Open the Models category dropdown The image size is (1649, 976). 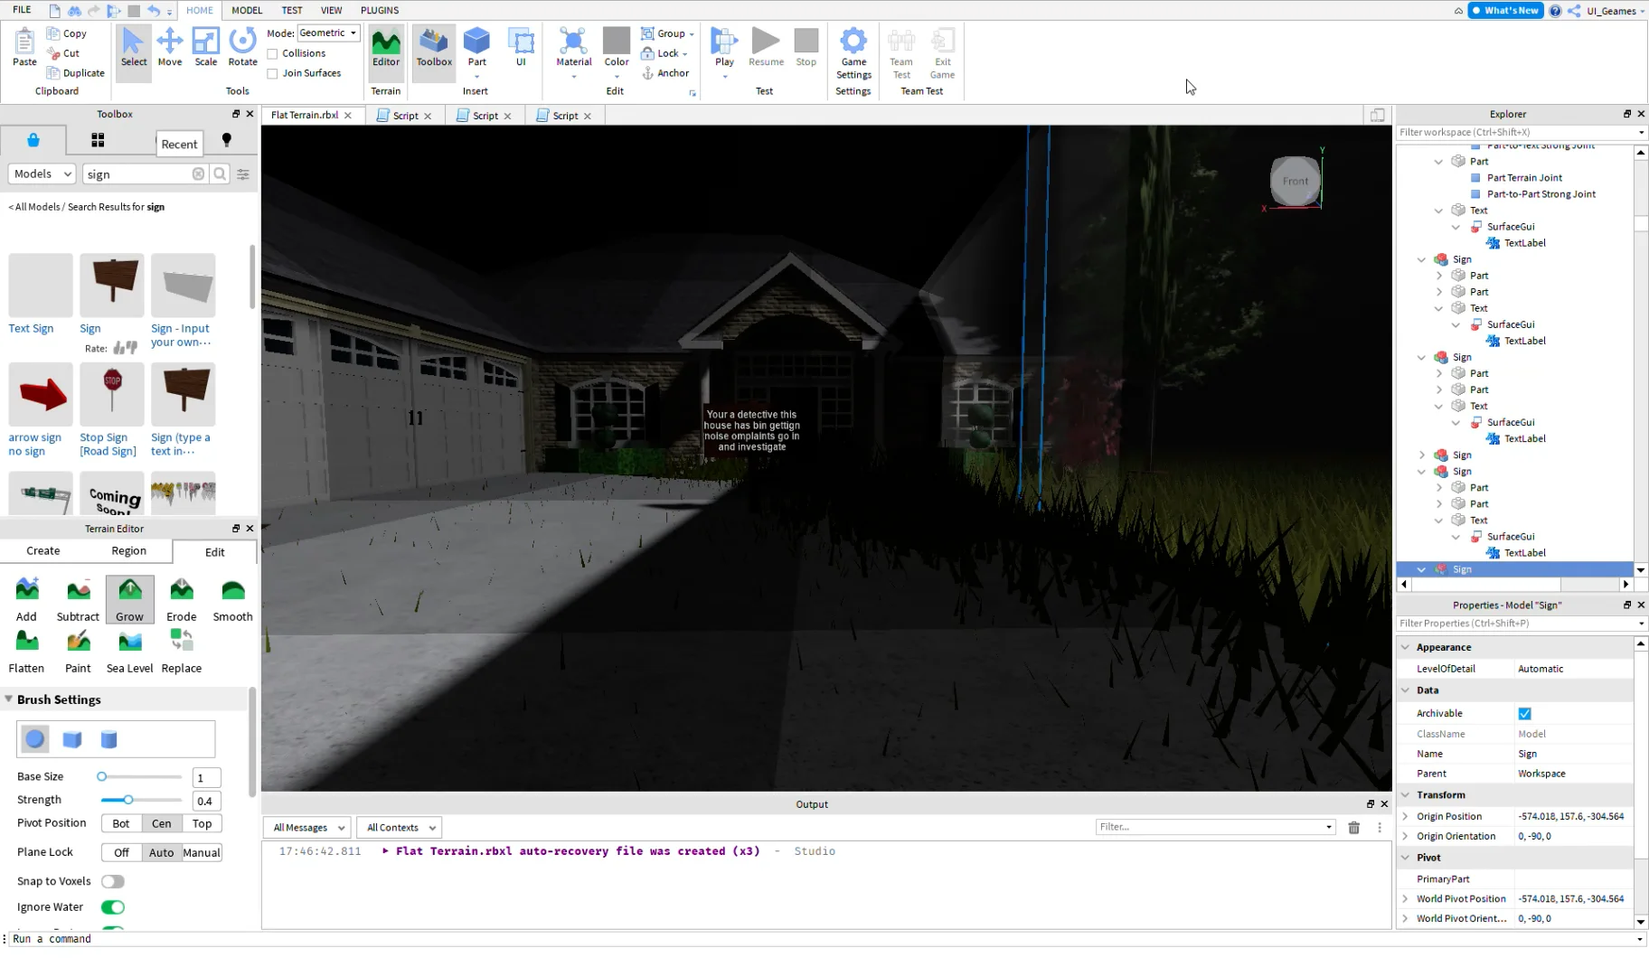point(42,174)
